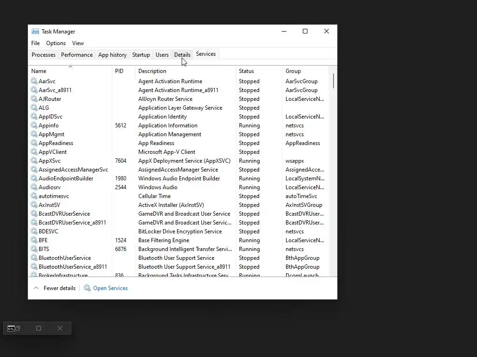Select the BcastDVRUserService_a8911 row
The image size is (477, 357).
179,222
